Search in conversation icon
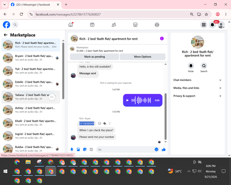This screenshot has height=185, width=231. coord(204,66)
